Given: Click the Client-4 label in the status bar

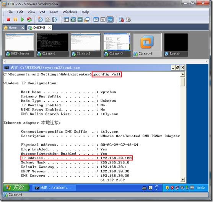Looking at the screenshot, I should click(15, 194).
